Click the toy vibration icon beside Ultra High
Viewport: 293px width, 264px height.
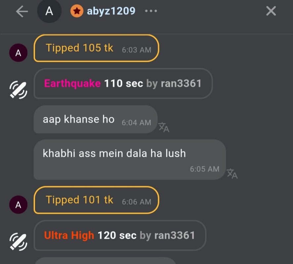point(18,242)
